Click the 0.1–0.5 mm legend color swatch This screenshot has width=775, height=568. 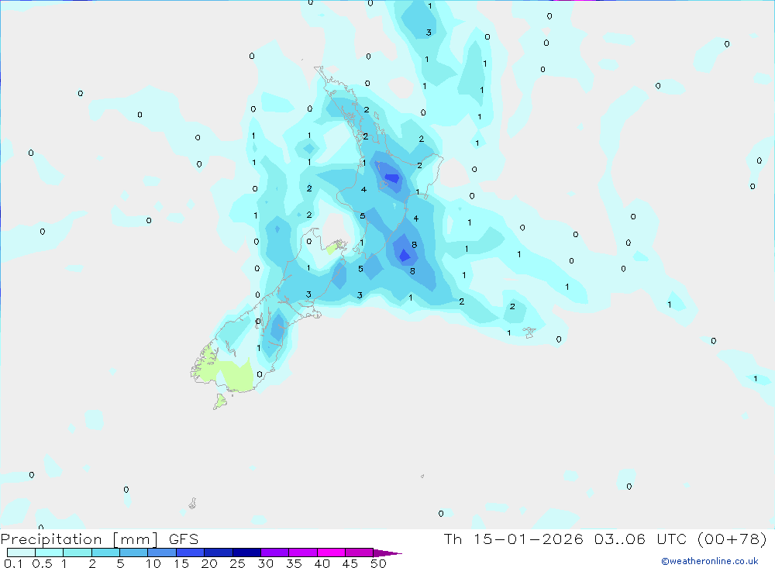click(x=21, y=553)
